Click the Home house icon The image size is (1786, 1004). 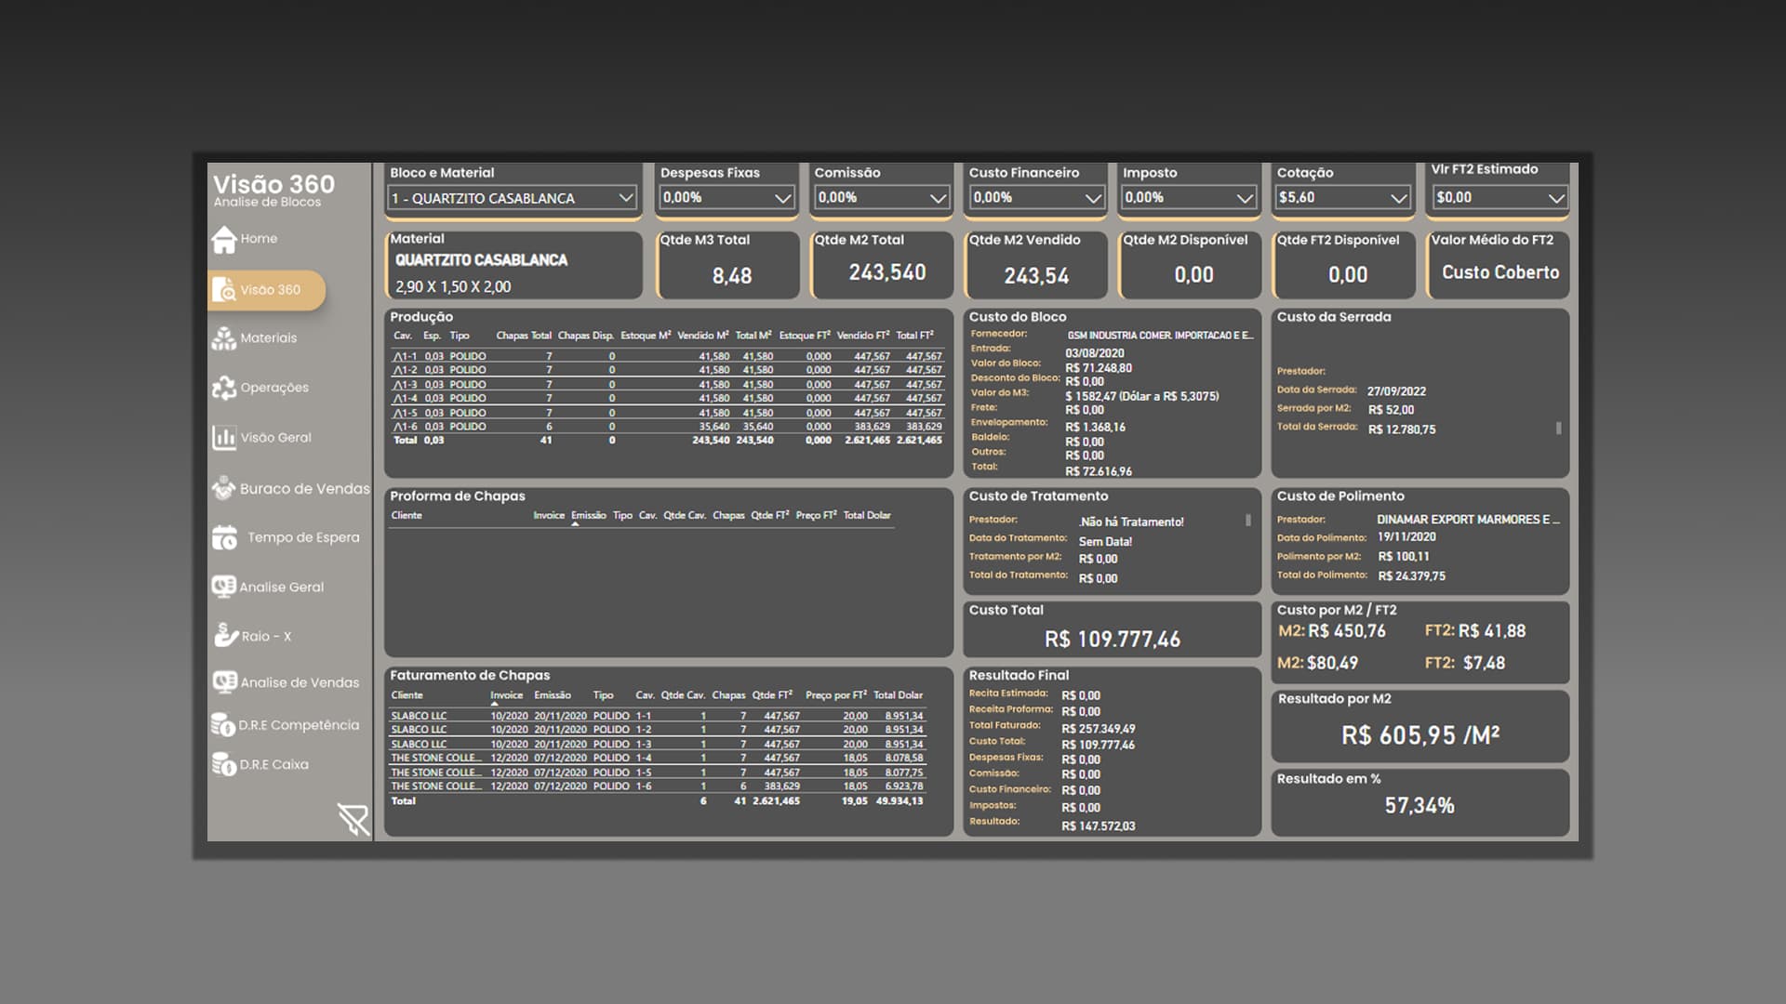pos(224,239)
